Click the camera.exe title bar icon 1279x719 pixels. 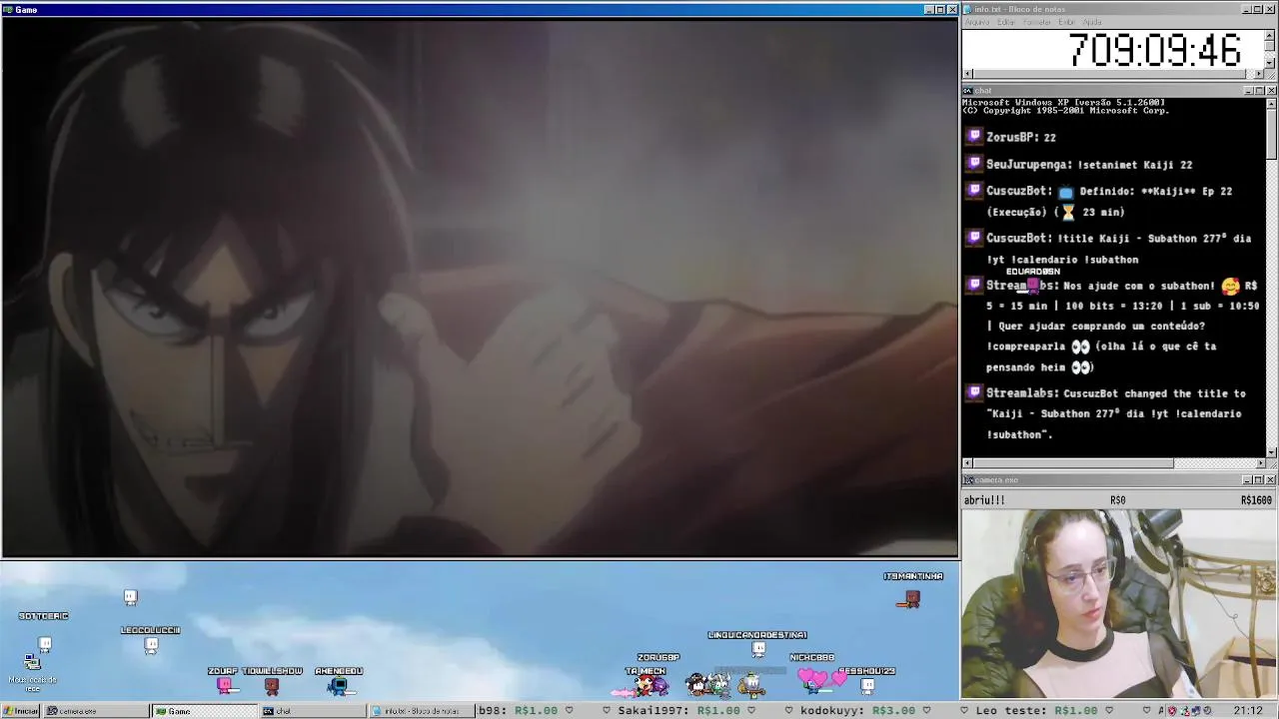[968, 480]
